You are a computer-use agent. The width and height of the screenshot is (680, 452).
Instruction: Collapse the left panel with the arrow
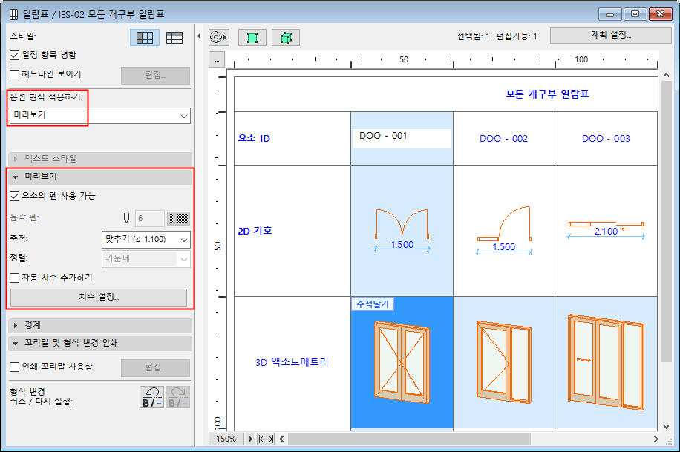[x=199, y=36]
